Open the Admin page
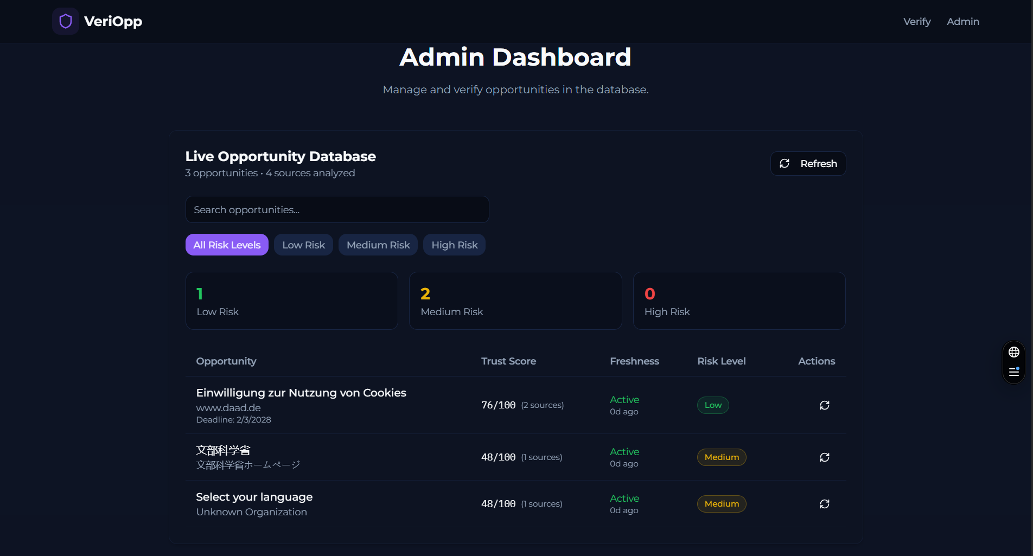 [x=963, y=21]
